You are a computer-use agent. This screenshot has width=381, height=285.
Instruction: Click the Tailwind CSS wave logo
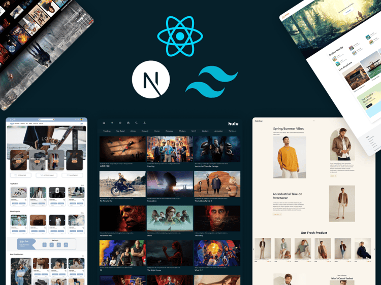coord(211,82)
